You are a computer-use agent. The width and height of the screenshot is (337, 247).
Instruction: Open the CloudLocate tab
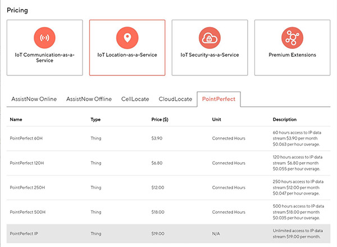coord(175,99)
